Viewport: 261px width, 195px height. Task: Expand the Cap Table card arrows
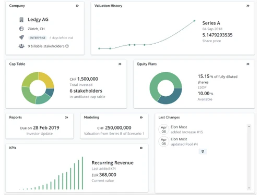coord(120,64)
